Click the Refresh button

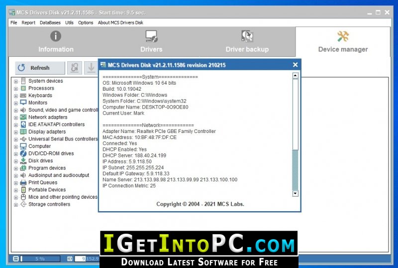pos(40,68)
